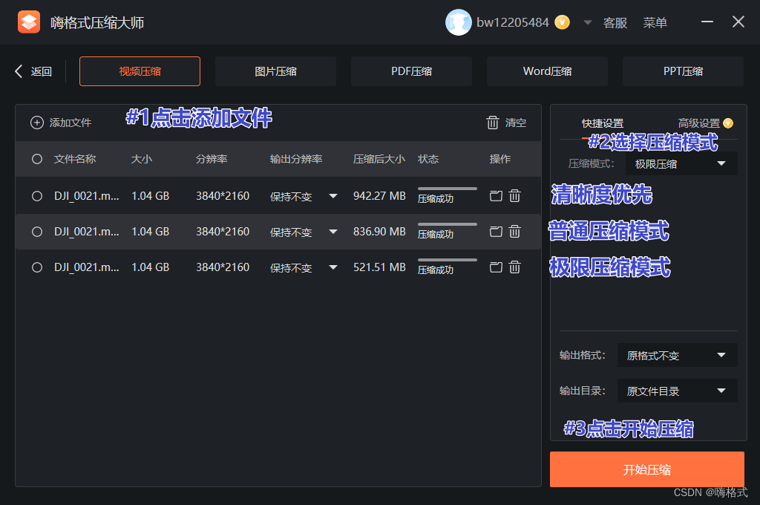The image size is (760, 505).
Task: Minimize the application window
Action: pyautogui.click(x=707, y=22)
